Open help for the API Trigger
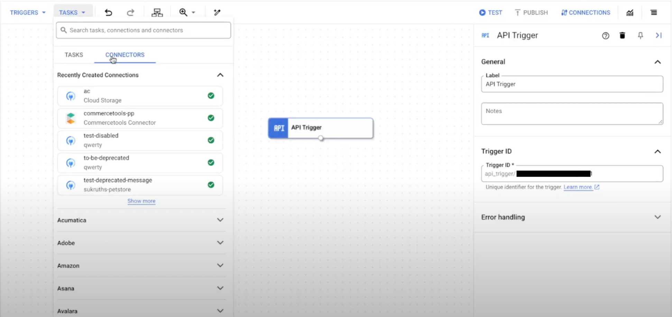The height and width of the screenshot is (317, 672). click(x=605, y=36)
